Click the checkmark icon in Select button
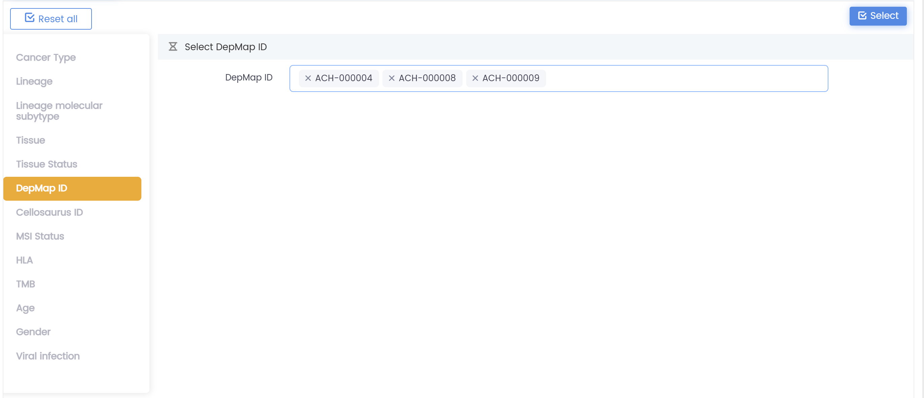Screen dimensions: 924x398 (x=862, y=16)
